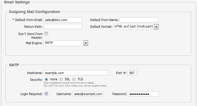Focus the Password field
197x106 pixels.
tap(143, 94)
